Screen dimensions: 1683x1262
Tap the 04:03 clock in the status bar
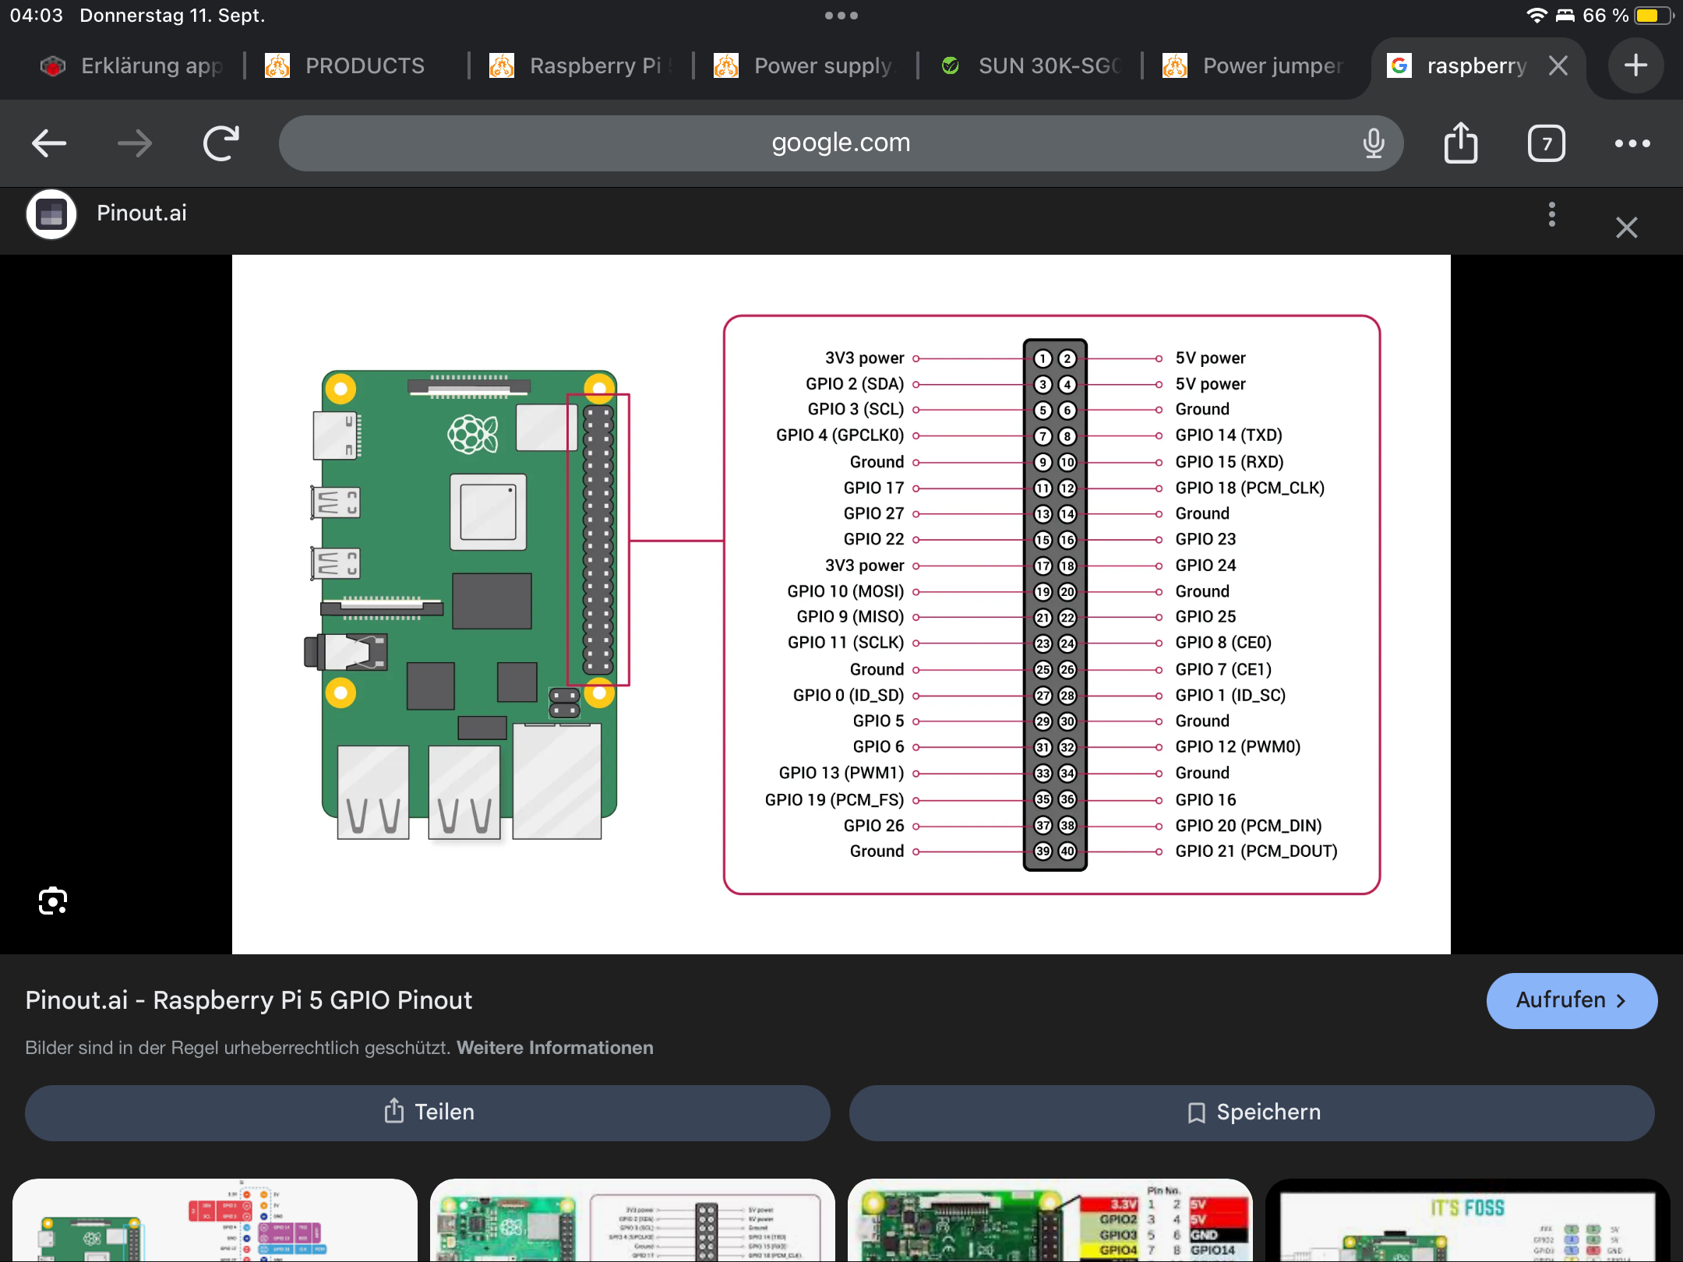tap(36, 16)
